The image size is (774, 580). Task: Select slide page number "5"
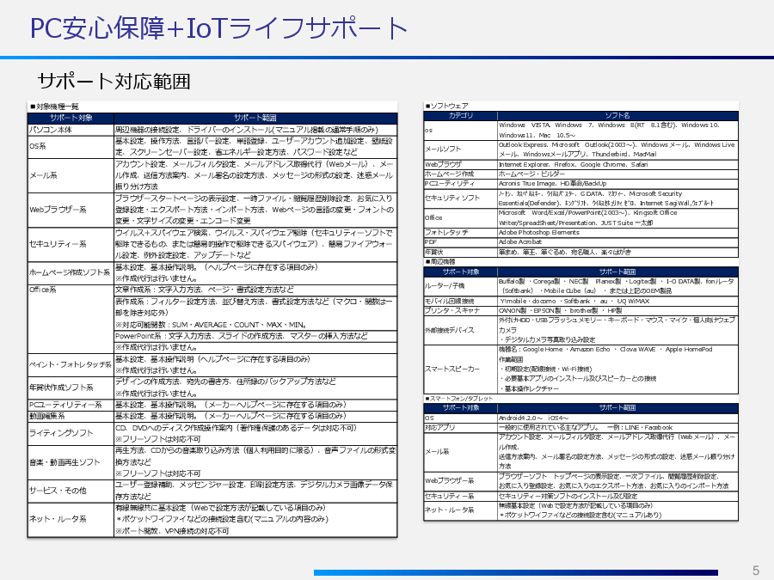tap(756, 571)
